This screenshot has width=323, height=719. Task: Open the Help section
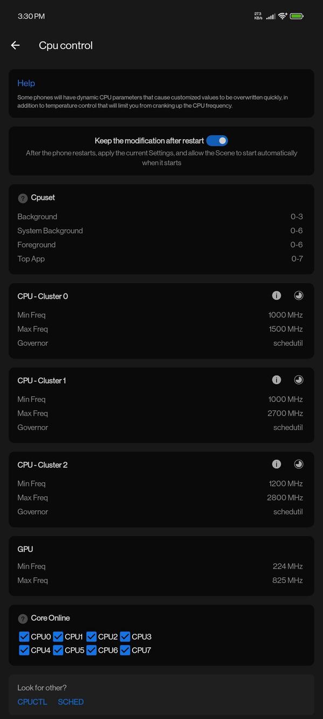coord(26,83)
